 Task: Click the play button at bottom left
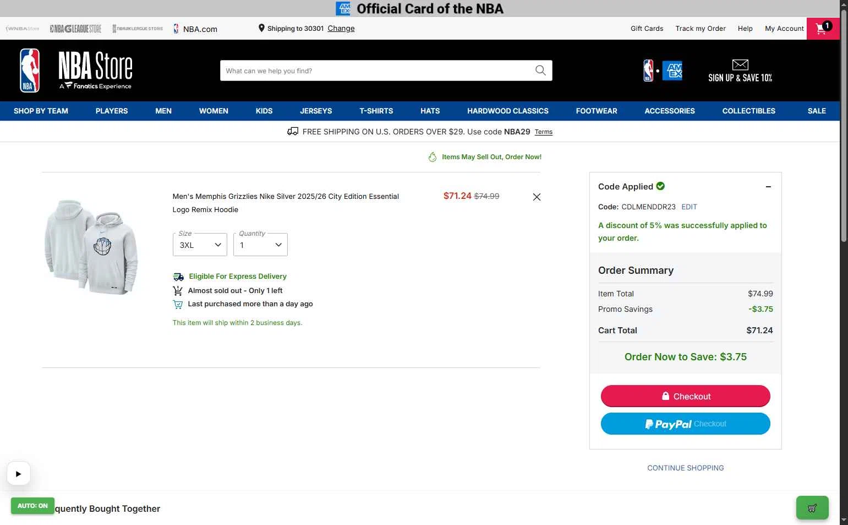pos(18,473)
